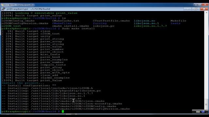Image resolution: width=209 pixels, height=117 pixels.
Task: Click 'libcjson.pc' in the ls output
Action: point(104,26)
